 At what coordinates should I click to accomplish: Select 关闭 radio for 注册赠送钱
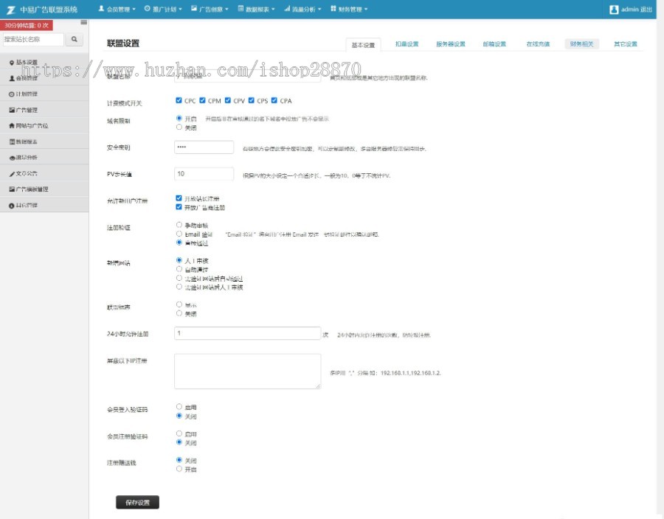[179, 460]
